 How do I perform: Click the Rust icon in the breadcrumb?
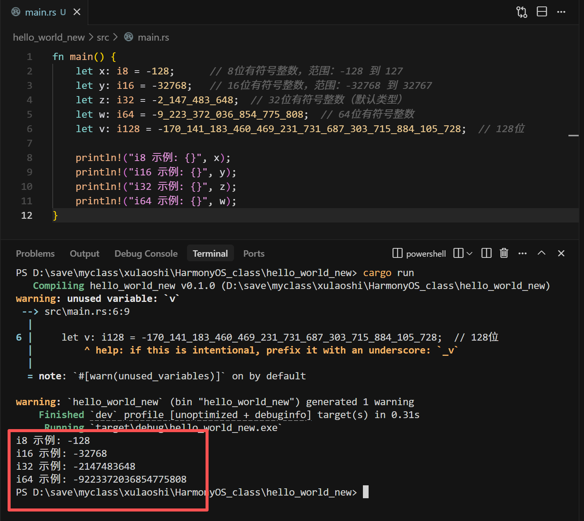point(129,37)
